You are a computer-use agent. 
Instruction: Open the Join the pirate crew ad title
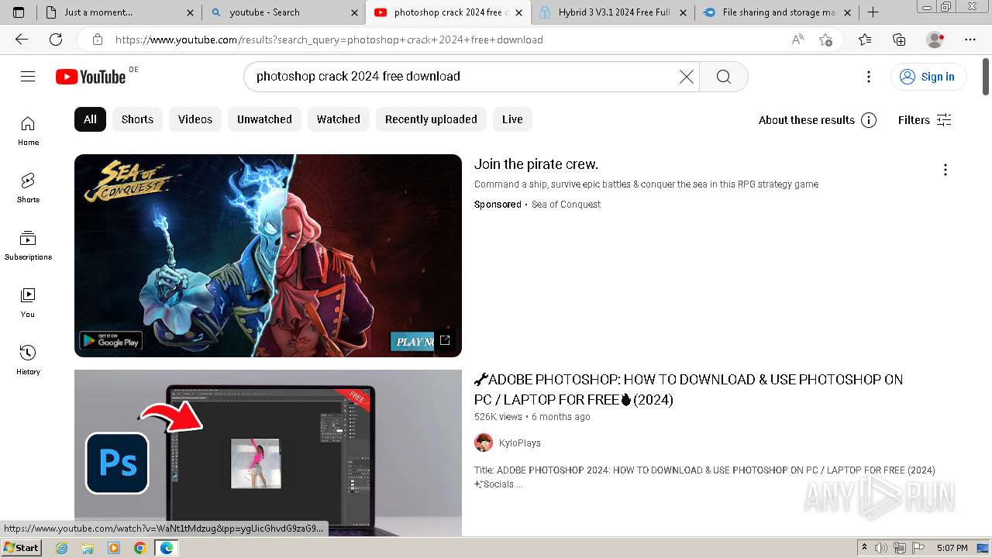click(x=536, y=164)
